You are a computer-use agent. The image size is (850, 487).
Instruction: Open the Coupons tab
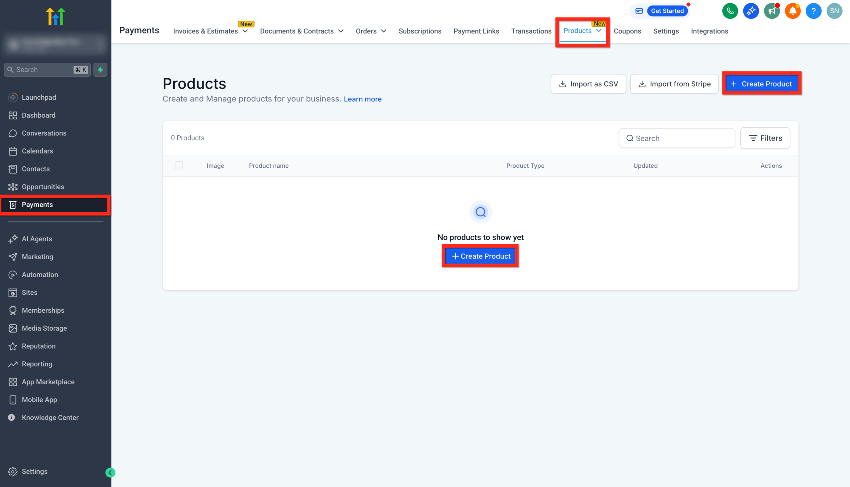(628, 31)
